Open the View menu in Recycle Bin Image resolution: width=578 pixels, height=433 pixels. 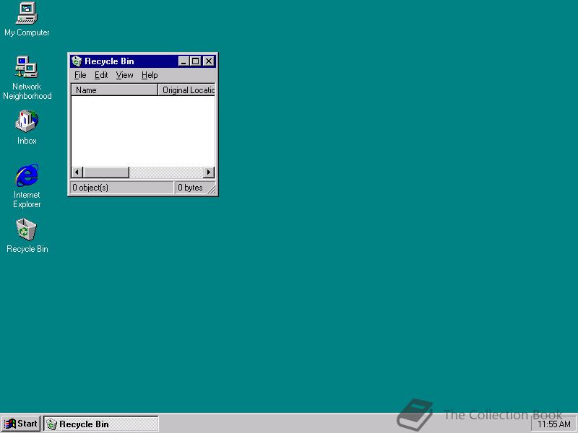pos(124,75)
